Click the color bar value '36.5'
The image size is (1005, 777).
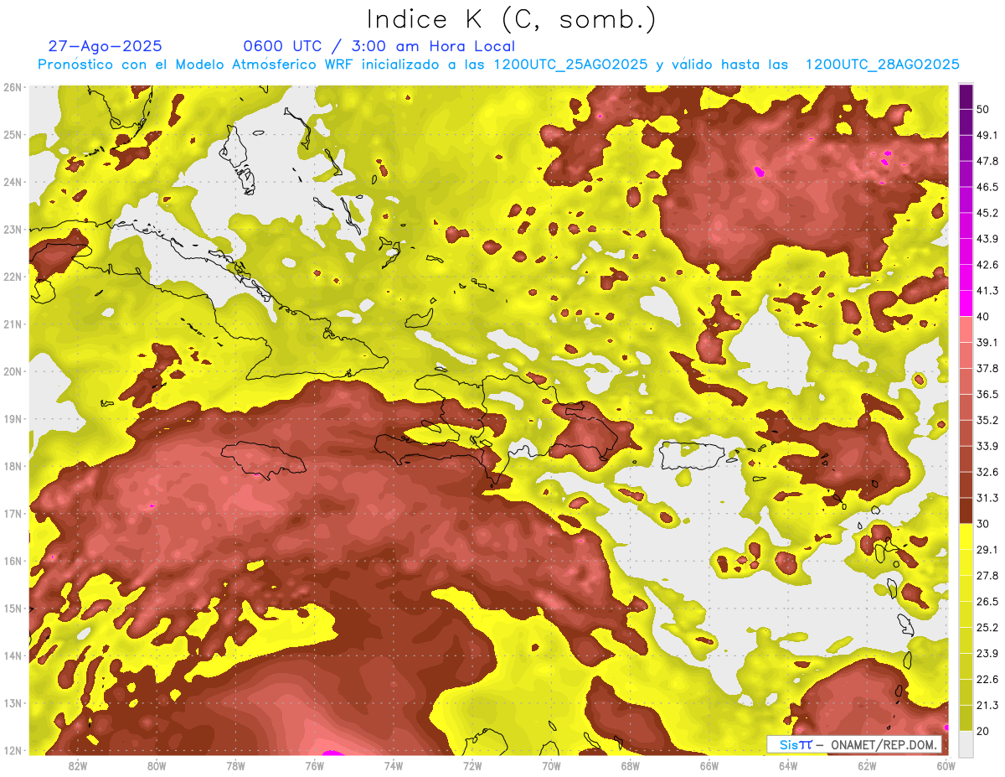pos(987,394)
